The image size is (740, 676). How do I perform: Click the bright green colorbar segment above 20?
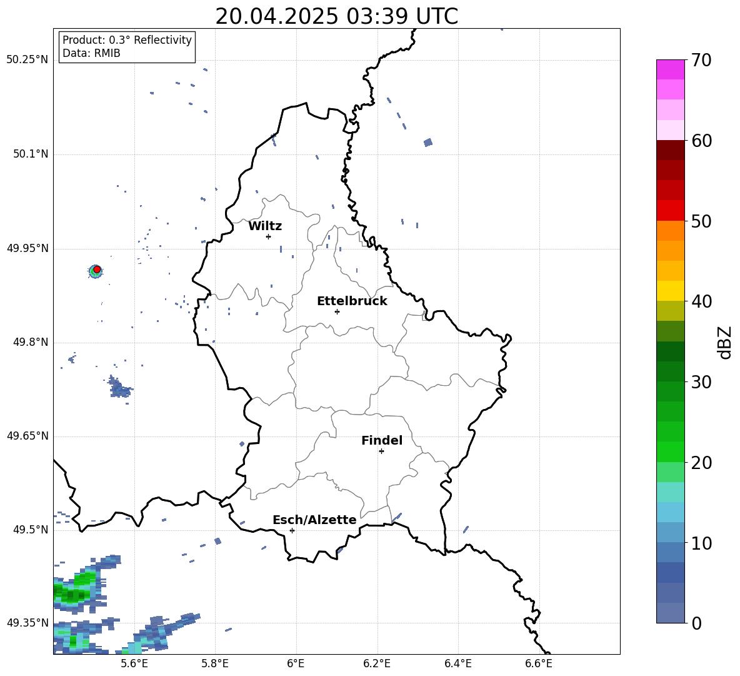(670, 452)
